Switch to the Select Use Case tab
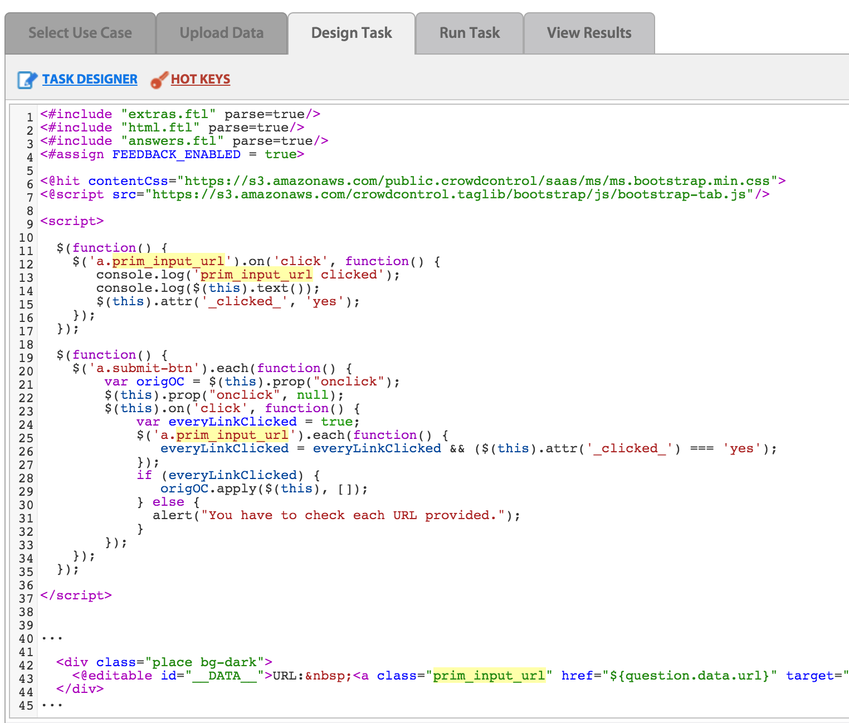 pos(80,33)
